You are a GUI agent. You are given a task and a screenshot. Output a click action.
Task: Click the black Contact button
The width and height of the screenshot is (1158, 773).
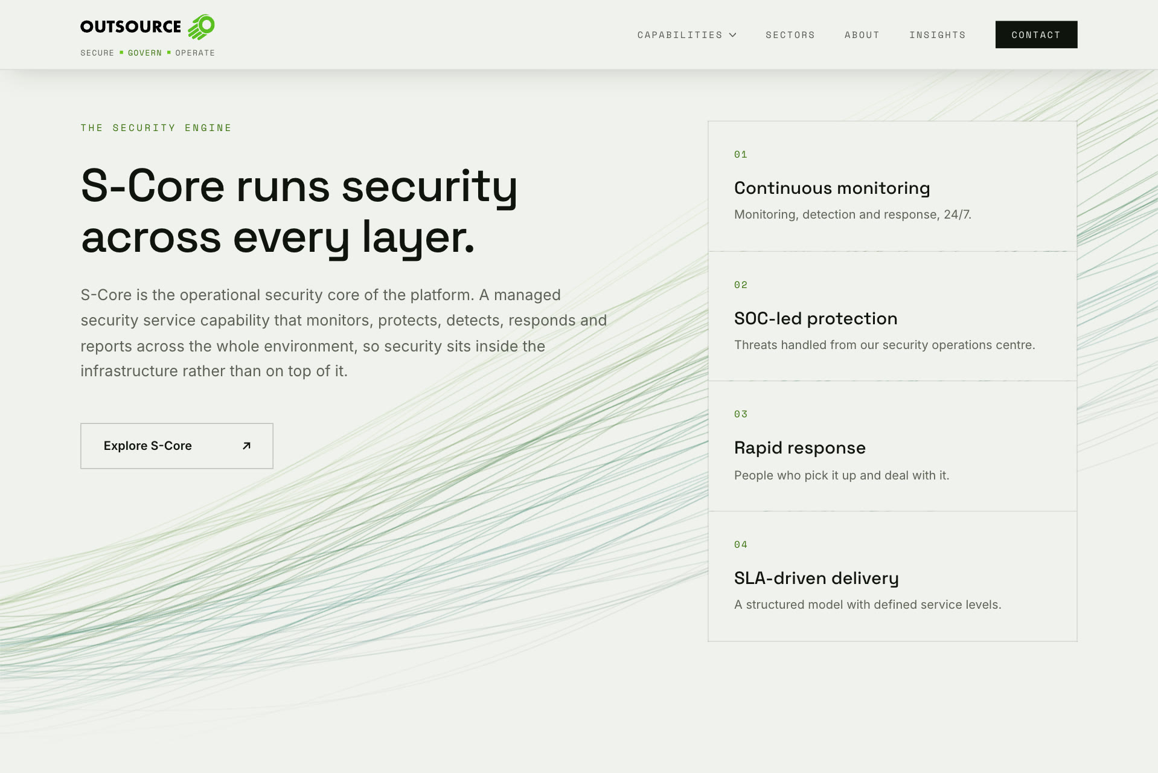pyautogui.click(x=1036, y=34)
